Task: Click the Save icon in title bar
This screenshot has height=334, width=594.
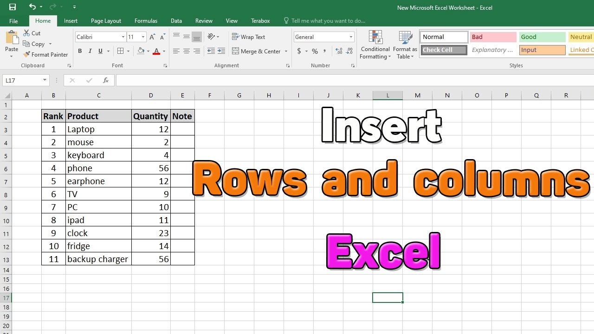Action: coord(13,7)
